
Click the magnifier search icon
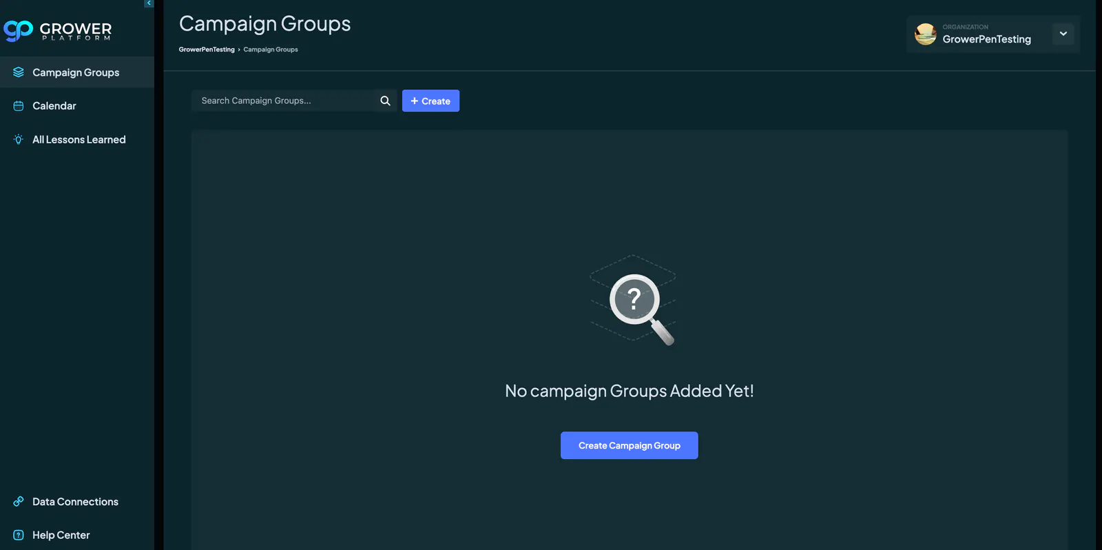(386, 101)
